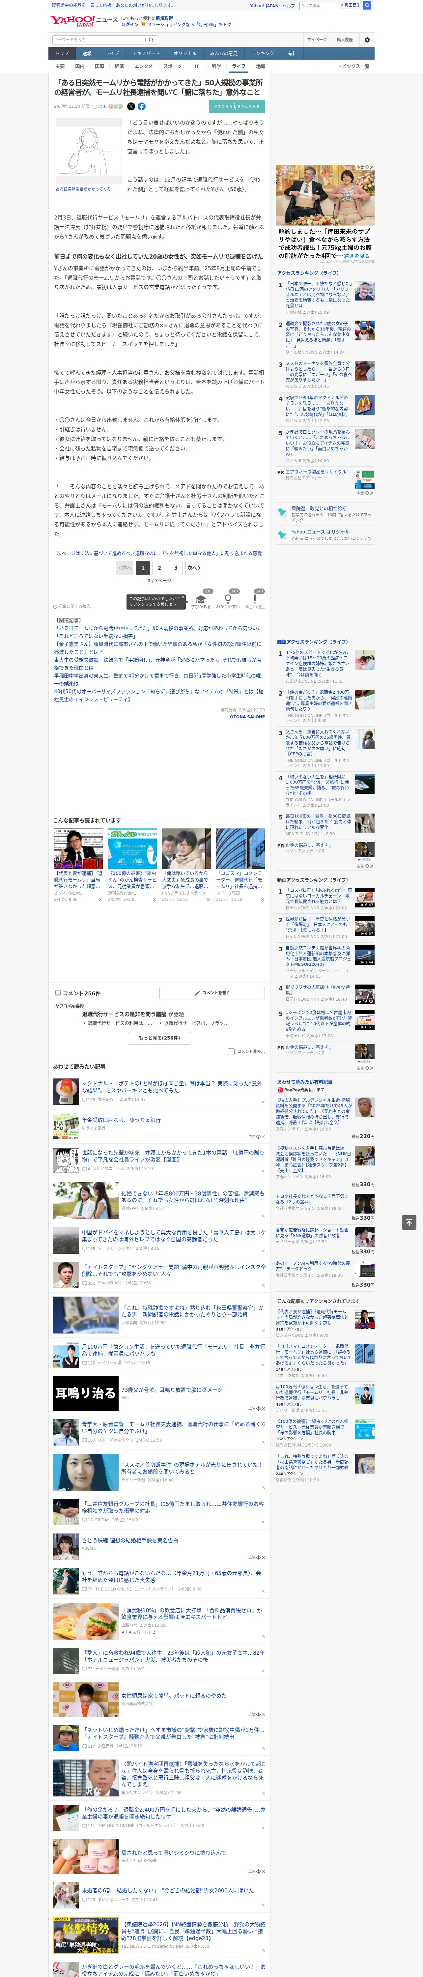Select the 経済 category sub-tab

click(x=119, y=66)
